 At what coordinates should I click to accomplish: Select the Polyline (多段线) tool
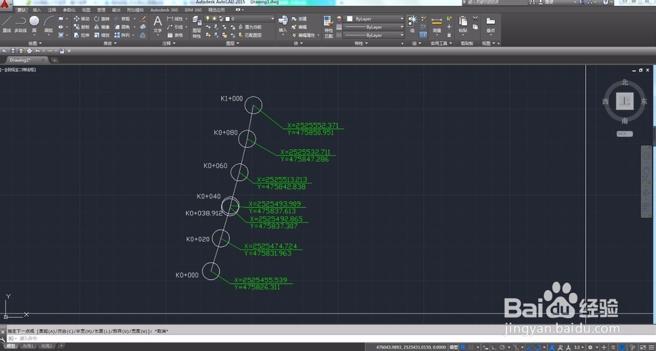pos(20,24)
